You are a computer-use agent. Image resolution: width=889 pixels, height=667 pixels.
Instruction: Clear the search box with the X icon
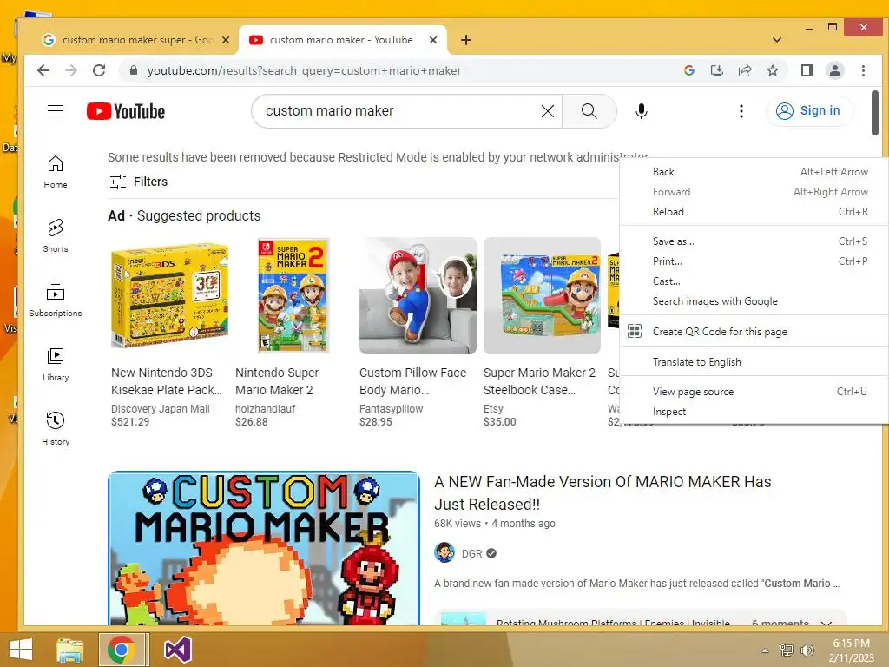547,111
